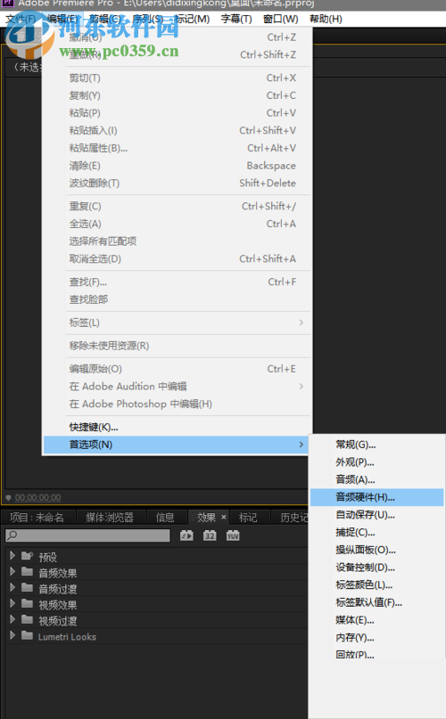This screenshot has height=719, width=446.
Task: Open the 窗口(W) menu
Action: 280,19
